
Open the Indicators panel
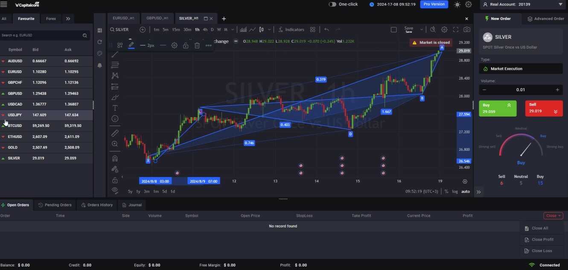(291, 29)
